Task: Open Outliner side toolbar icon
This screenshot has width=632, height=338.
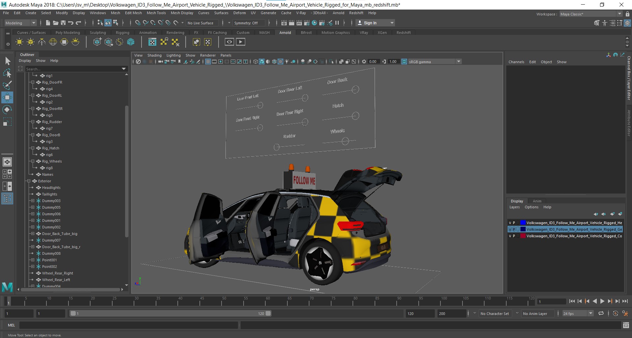Action: pyautogui.click(x=7, y=198)
